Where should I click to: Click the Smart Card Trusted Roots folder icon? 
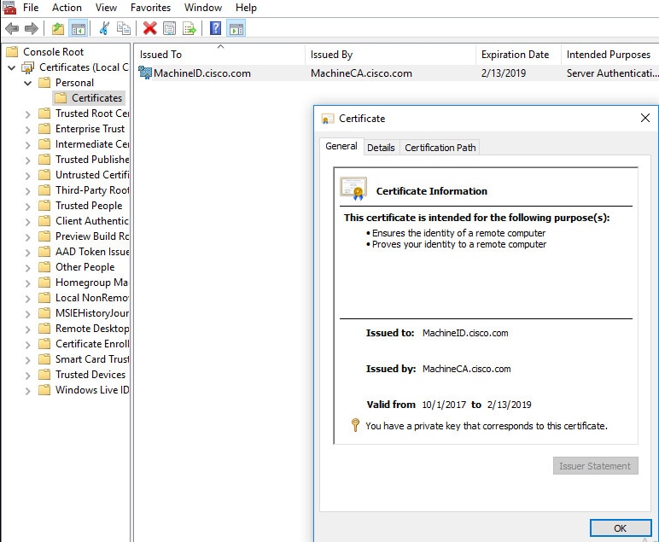click(44, 359)
